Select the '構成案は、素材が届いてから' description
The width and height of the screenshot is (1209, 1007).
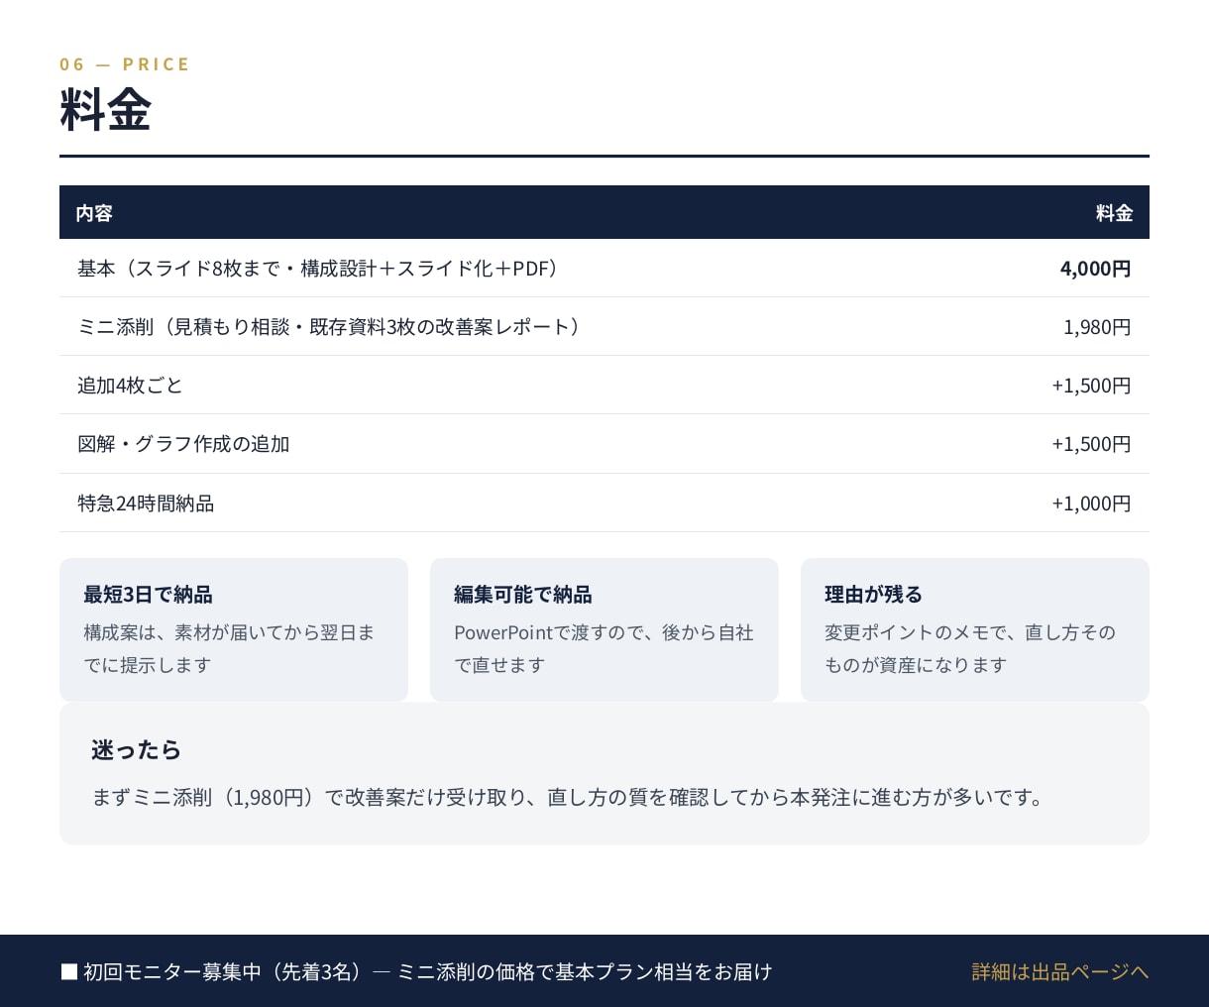pyautogui.click(x=229, y=648)
